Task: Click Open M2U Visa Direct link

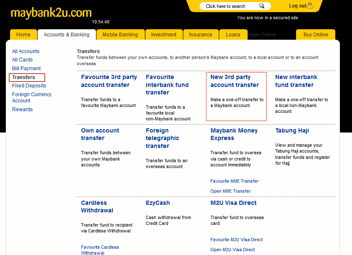Action: click(233, 250)
